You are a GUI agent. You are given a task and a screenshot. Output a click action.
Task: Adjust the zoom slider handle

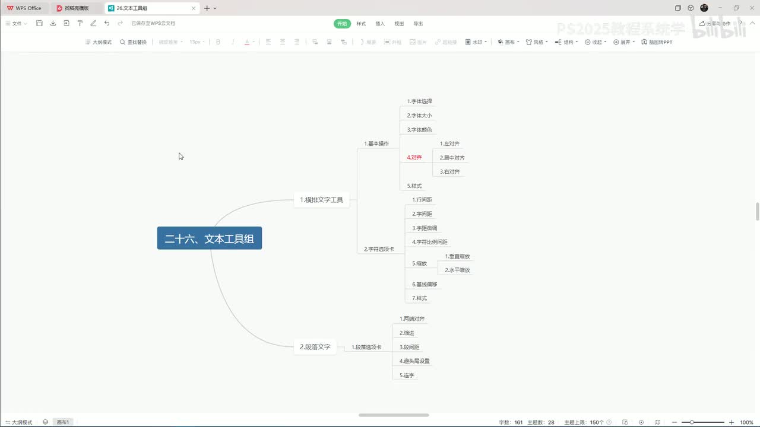point(692,422)
